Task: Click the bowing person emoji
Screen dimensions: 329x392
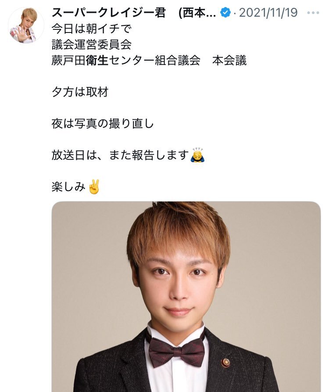Action: (x=197, y=155)
